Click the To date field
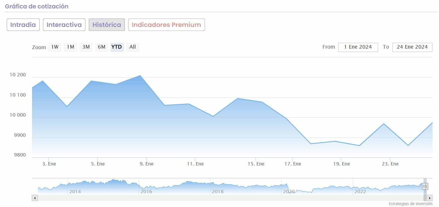This screenshot has width=439, height=207. (412, 47)
